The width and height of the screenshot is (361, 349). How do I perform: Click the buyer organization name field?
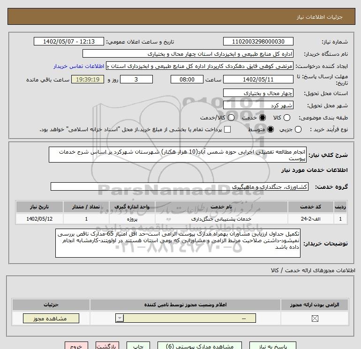coord(188,53)
